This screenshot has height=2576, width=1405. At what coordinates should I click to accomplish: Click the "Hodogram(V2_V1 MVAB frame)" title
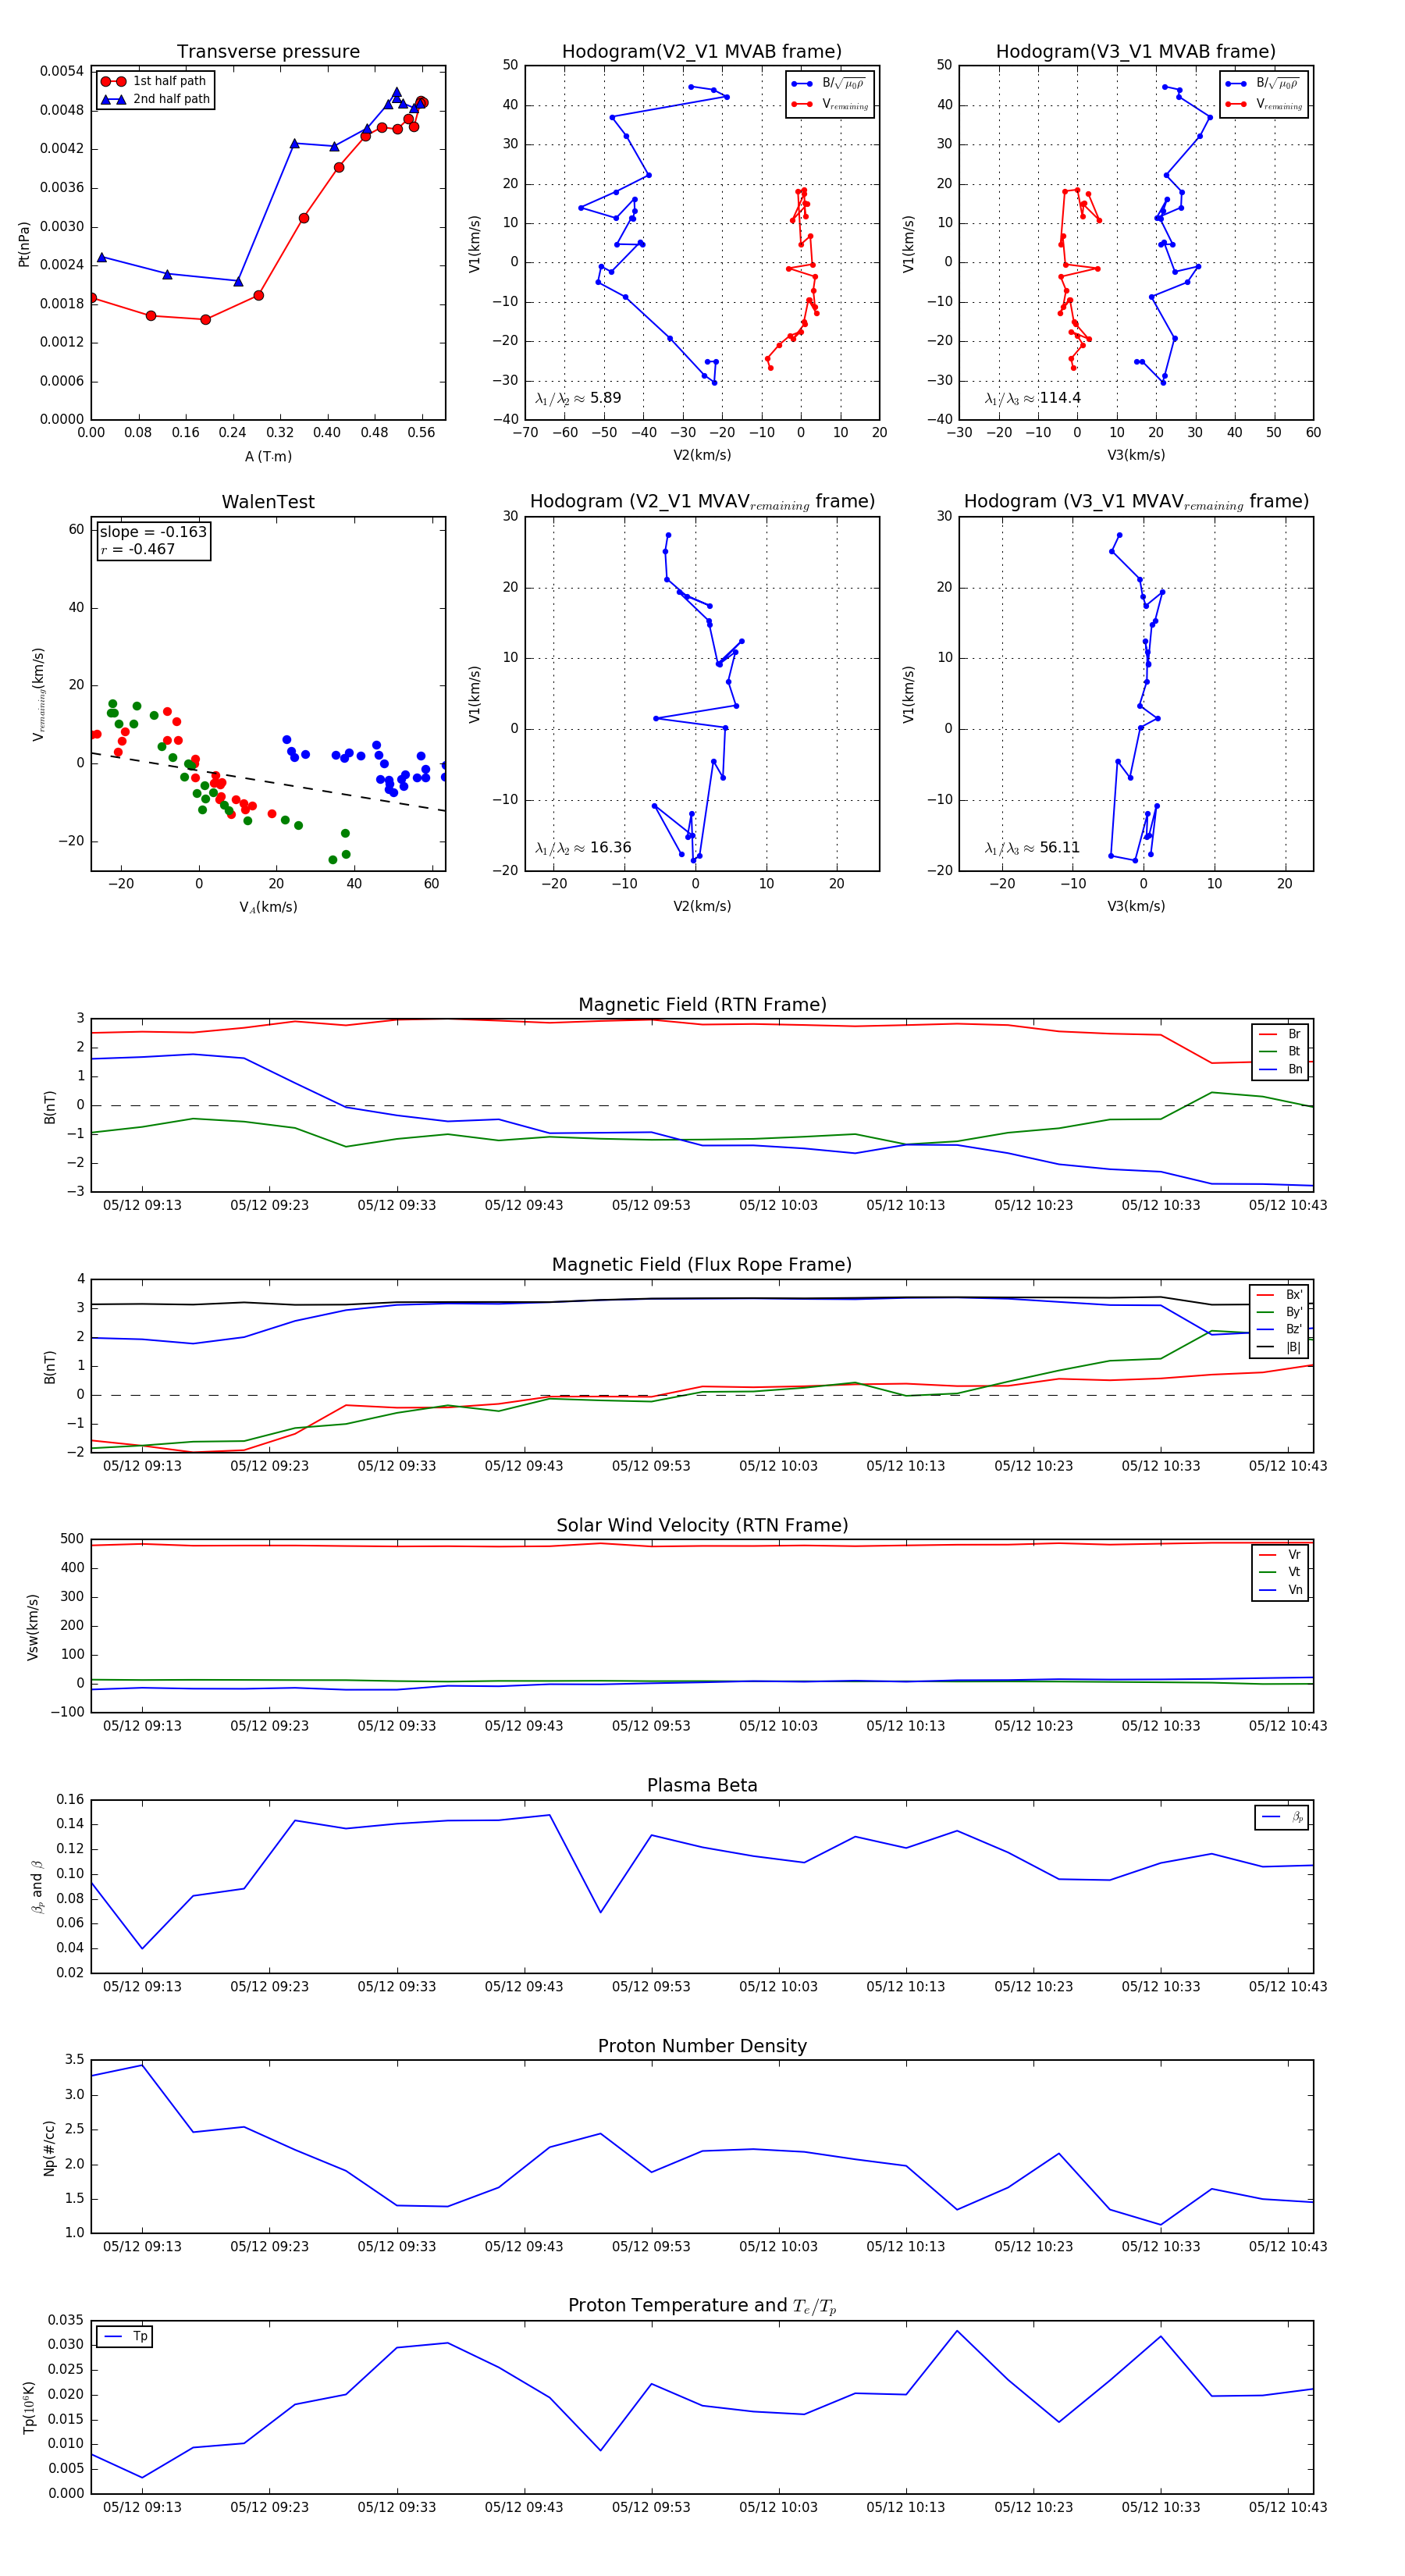coord(702,52)
